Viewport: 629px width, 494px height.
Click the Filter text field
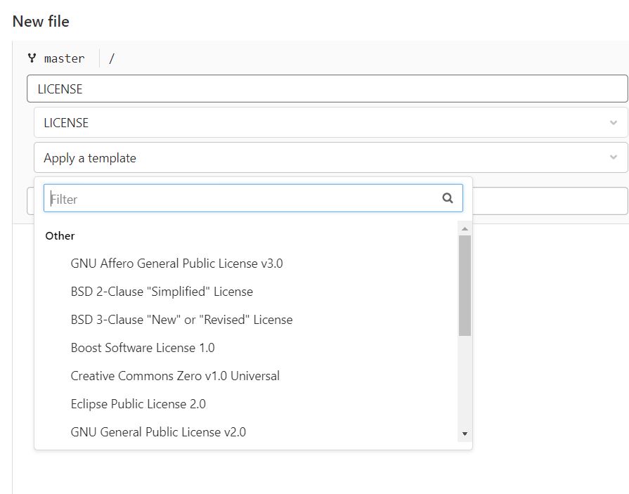click(x=253, y=198)
